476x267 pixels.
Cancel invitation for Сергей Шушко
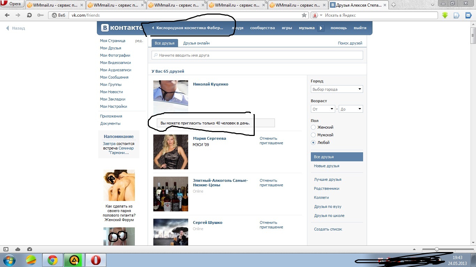271,225
